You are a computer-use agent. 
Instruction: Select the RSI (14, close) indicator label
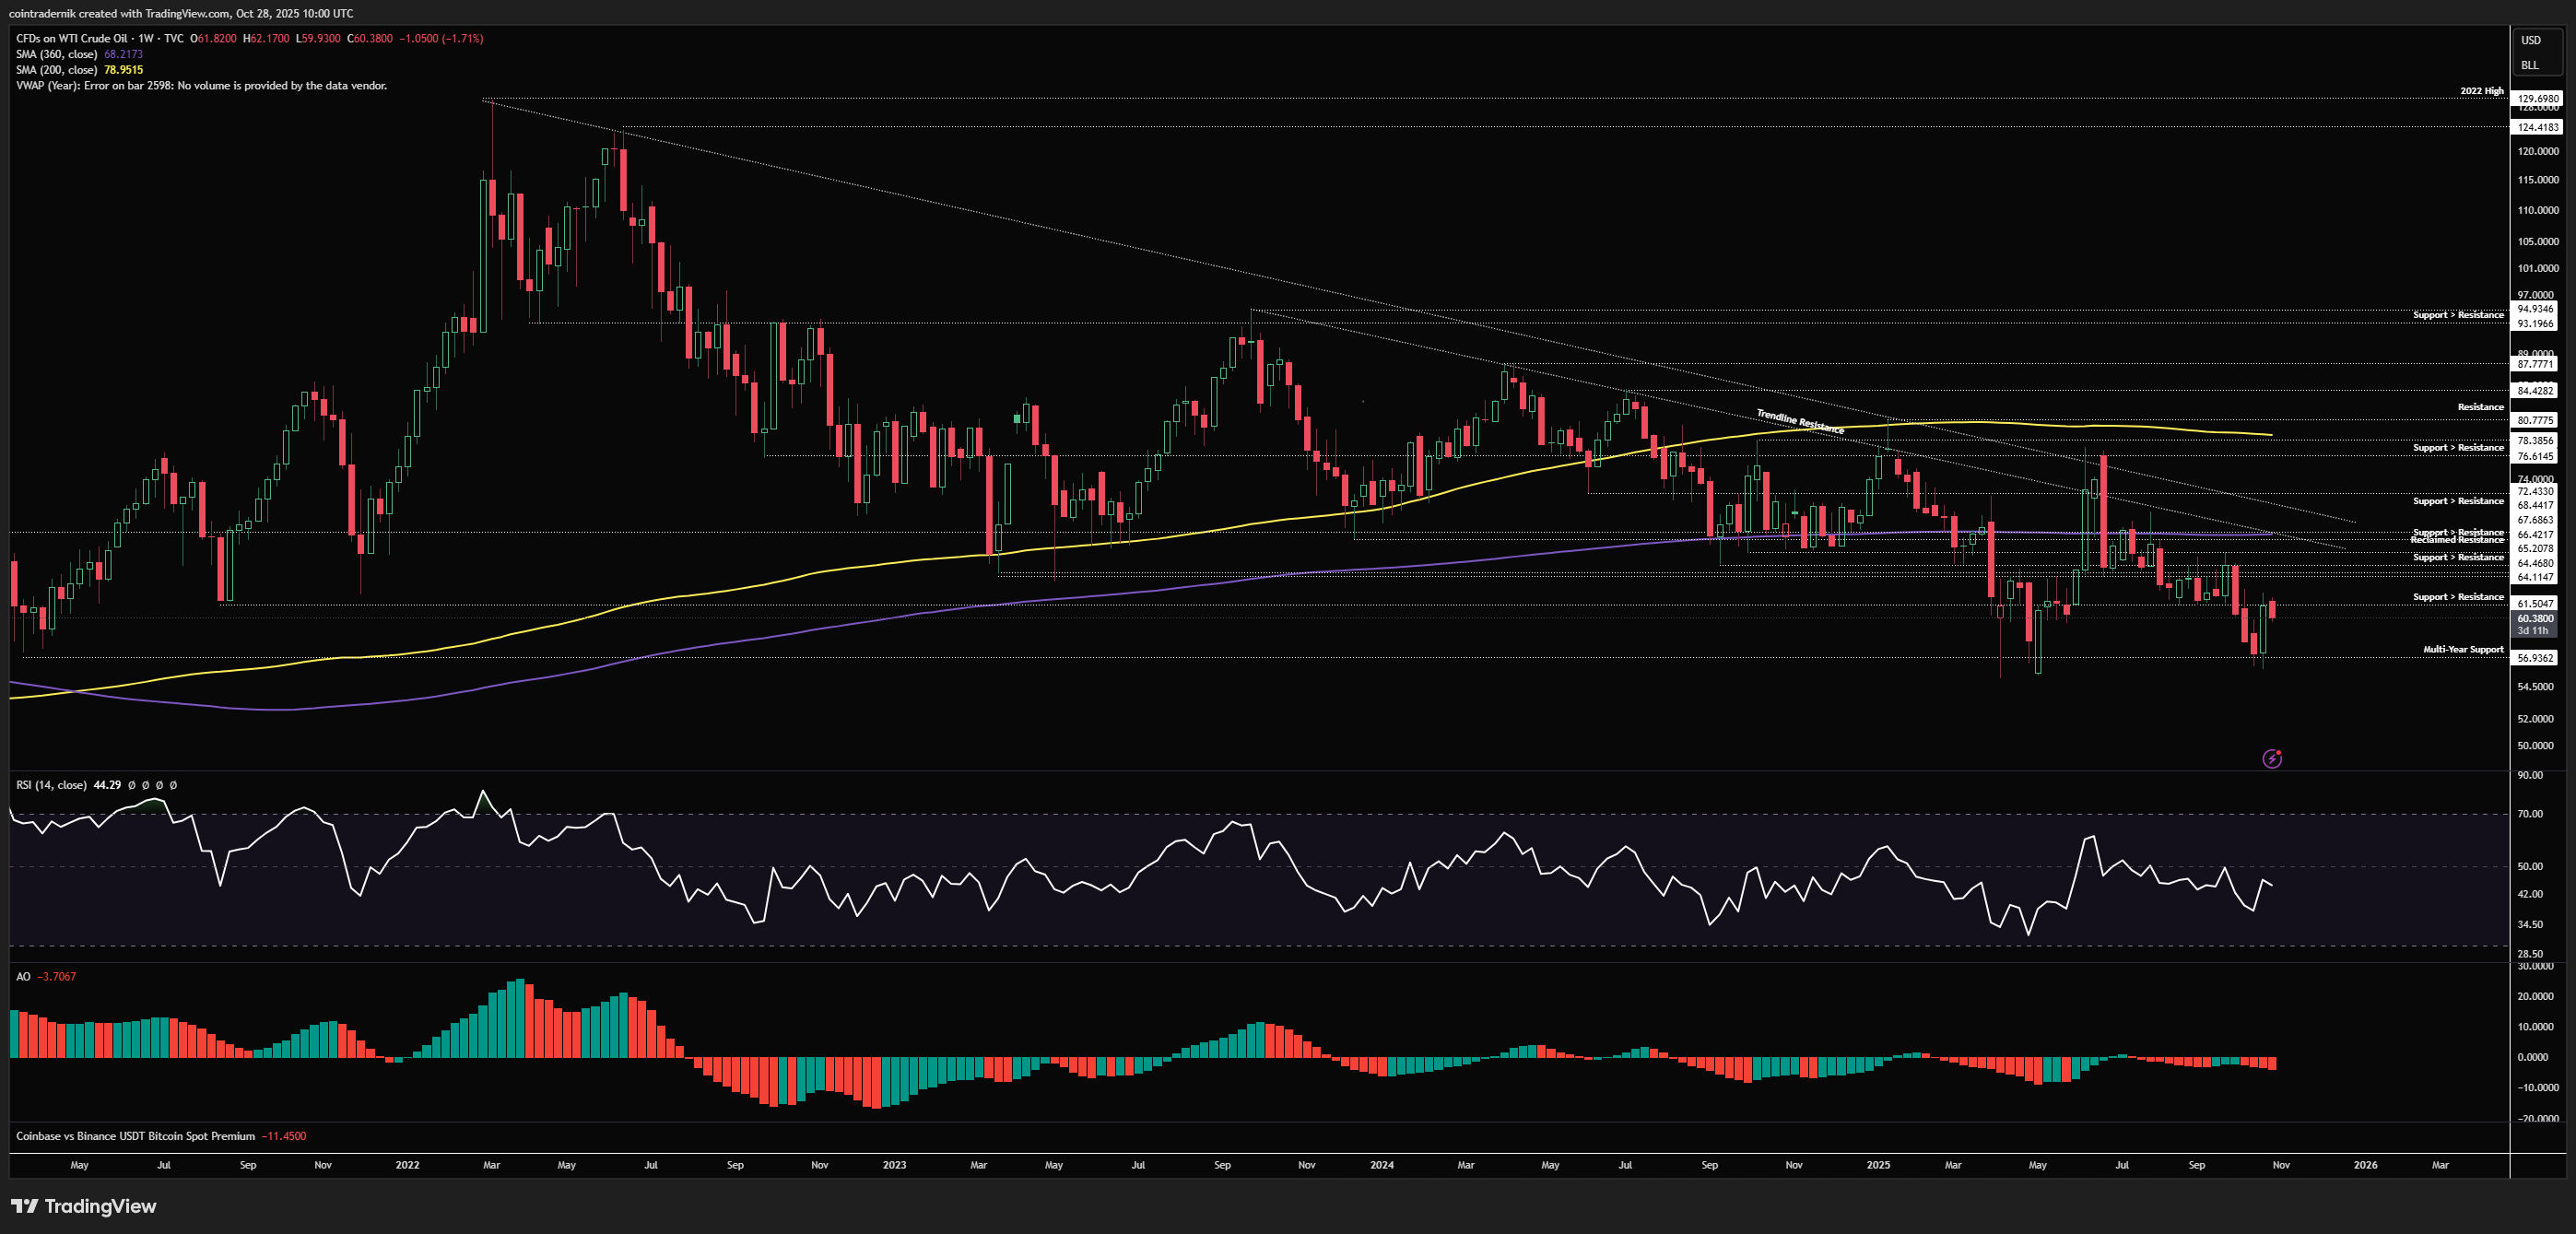[x=51, y=785]
